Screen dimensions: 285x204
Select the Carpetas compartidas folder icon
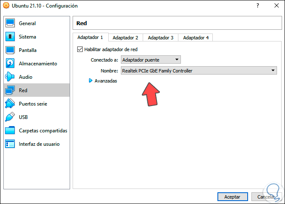pos(10,131)
